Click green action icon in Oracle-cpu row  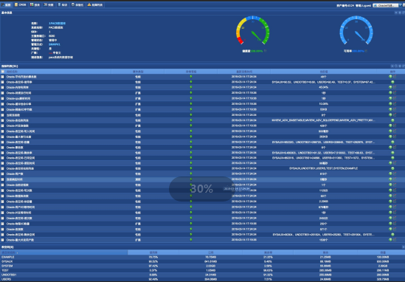click(390, 98)
